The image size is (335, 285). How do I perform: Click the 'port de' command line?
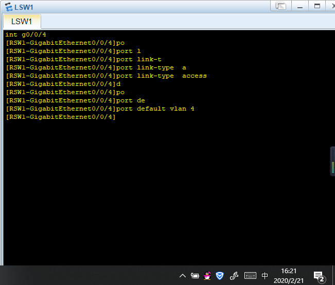point(76,100)
